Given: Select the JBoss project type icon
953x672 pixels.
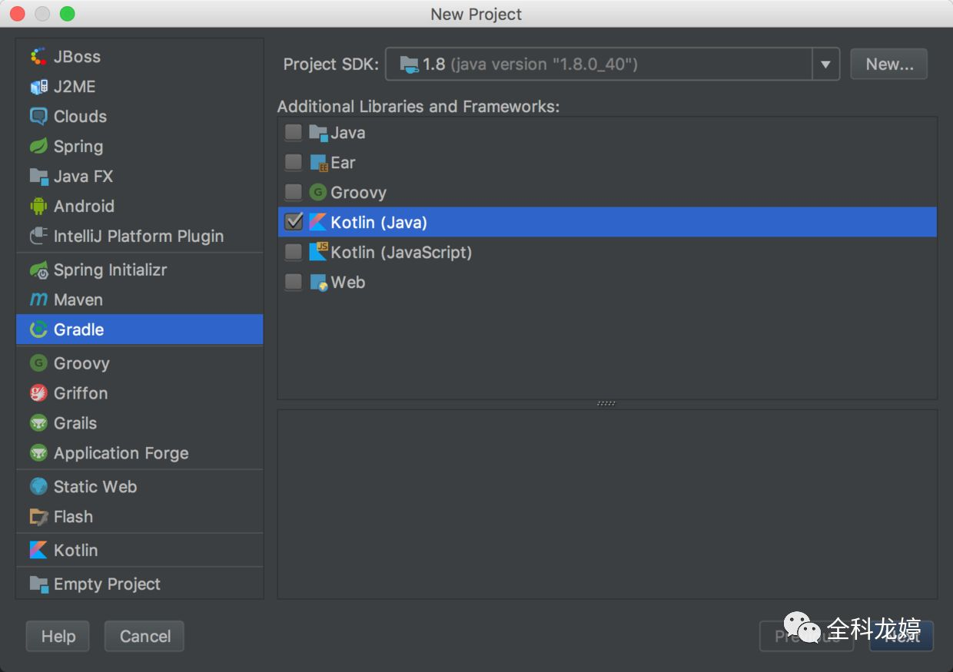Looking at the screenshot, I should tap(38, 57).
